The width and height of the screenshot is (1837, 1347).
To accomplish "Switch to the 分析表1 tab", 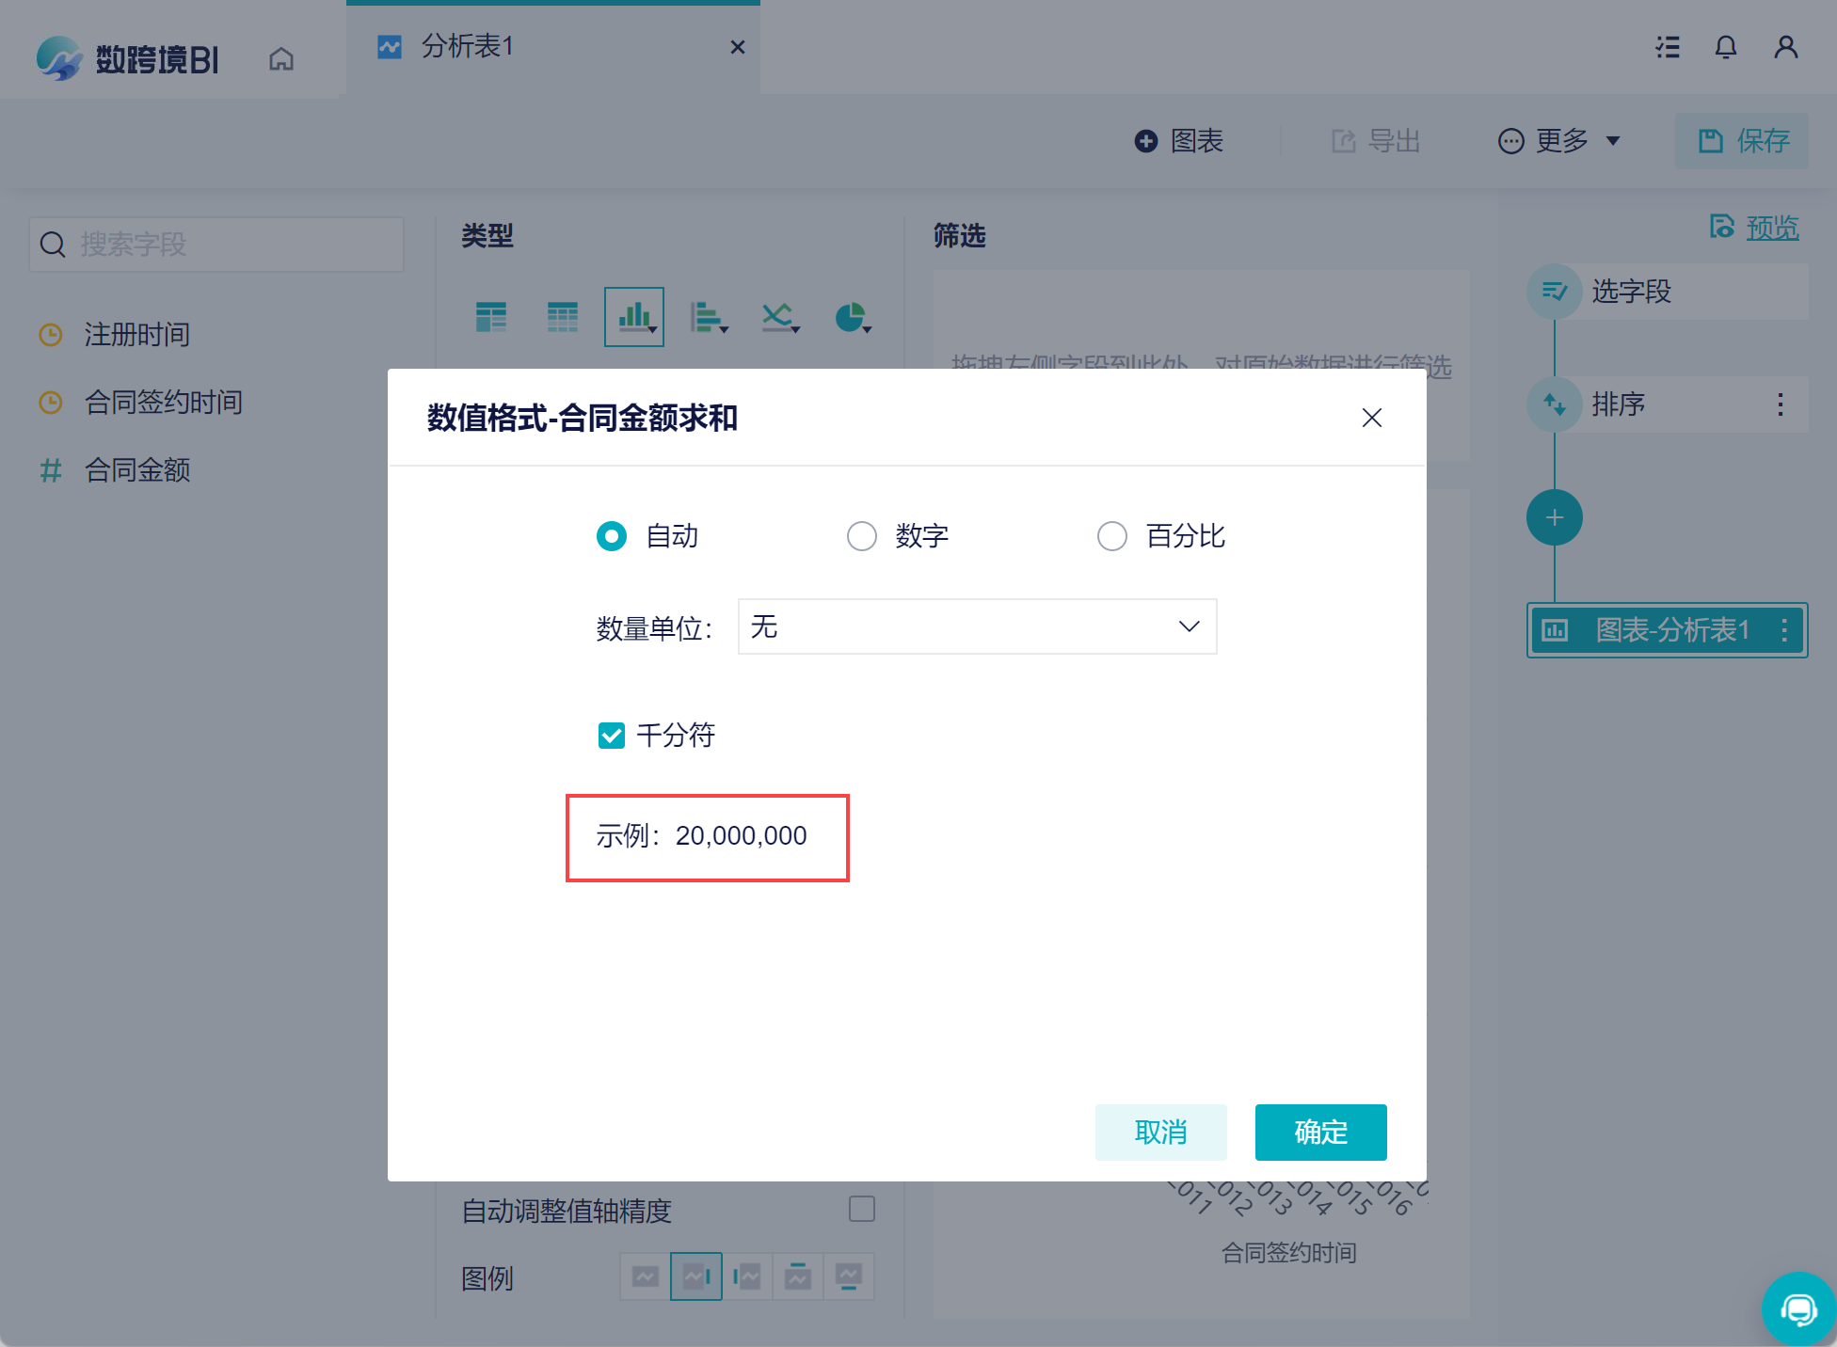I will pos(468,46).
